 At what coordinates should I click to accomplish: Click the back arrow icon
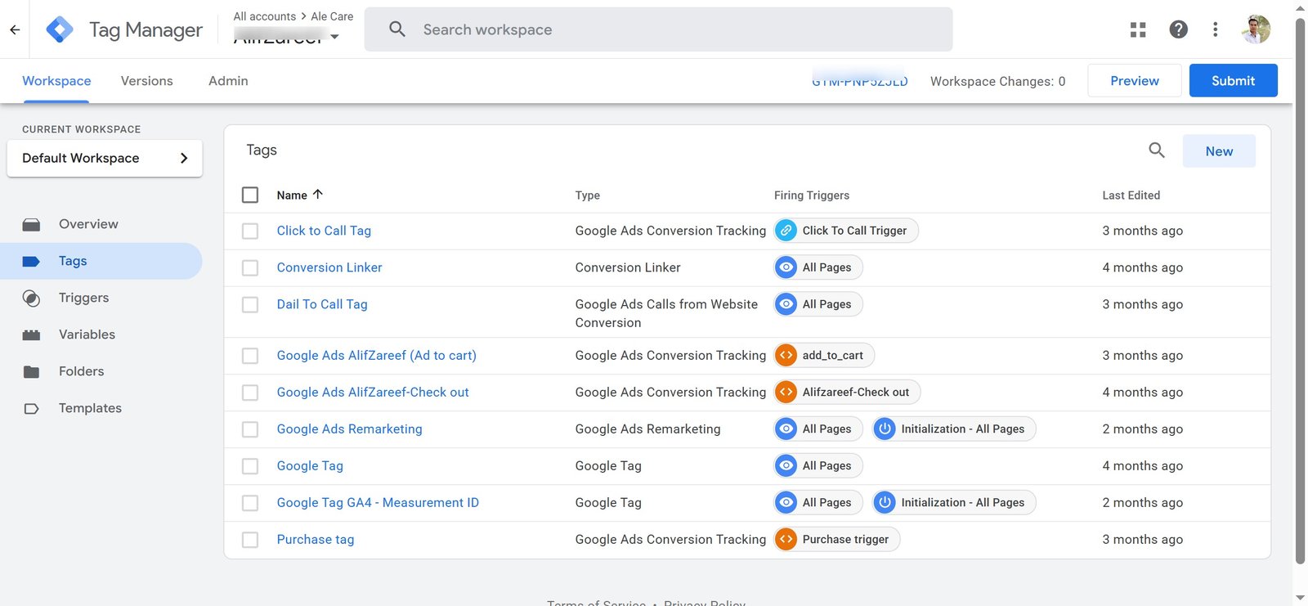click(x=15, y=29)
